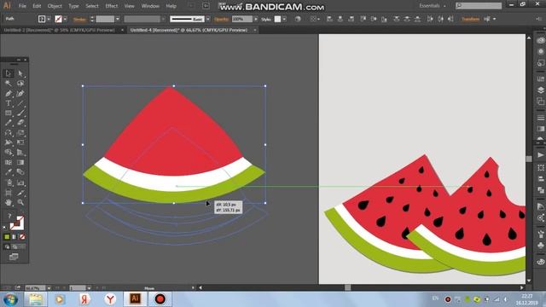Select the Gradient tool in the toolbox
Image resolution: width=546 pixels, height=307 pixels.
[x=20, y=163]
